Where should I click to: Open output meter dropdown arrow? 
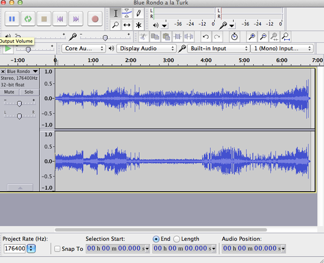[x=164, y=25]
